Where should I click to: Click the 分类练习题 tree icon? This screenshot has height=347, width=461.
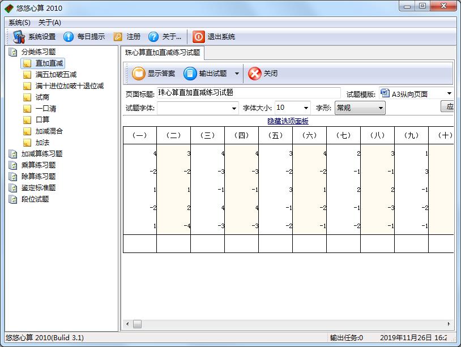click(x=13, y=52)
